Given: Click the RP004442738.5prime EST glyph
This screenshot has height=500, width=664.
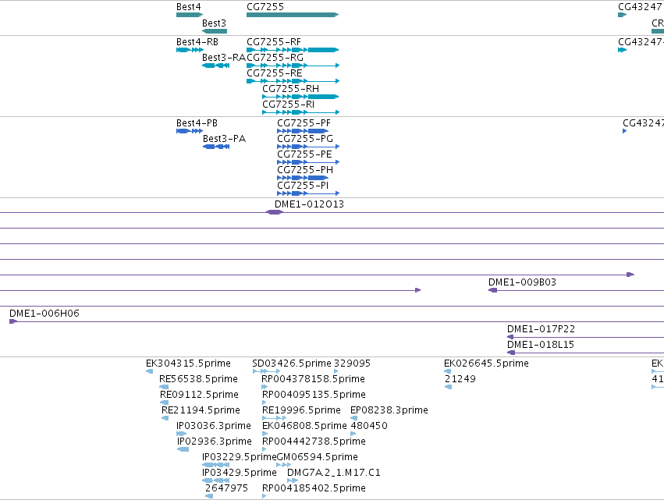Looking at the screenshot, I should [265, 449].
